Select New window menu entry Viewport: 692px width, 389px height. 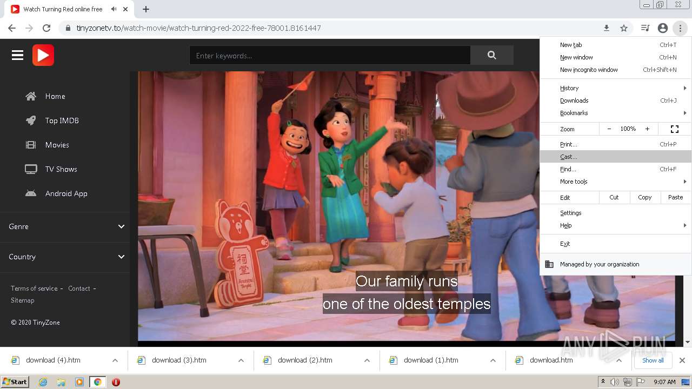point(616,57)
